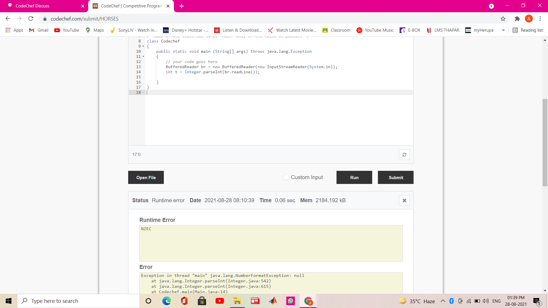Close the Runtime error status panel
Screen dimensions: 548x308
tap(404, 200)
